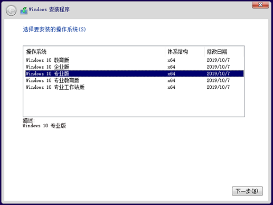
Task: Click the 2019/10/7 date of 专业教育版 row
Action: tap(218, 80)
